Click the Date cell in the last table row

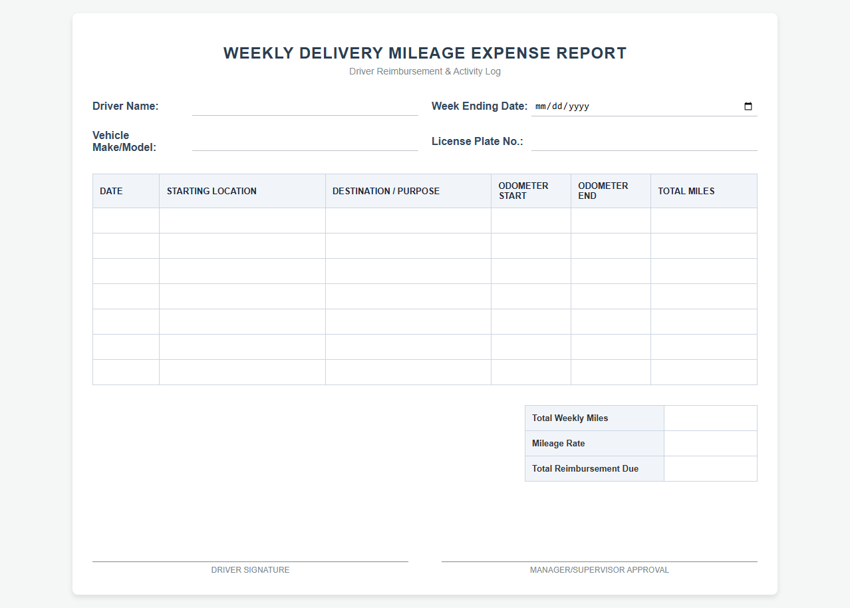(x=126, y=373)
